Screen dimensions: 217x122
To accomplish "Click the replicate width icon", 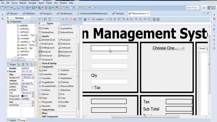I will point(136,19).
